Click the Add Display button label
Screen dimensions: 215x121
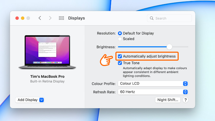tap(28, 100)
